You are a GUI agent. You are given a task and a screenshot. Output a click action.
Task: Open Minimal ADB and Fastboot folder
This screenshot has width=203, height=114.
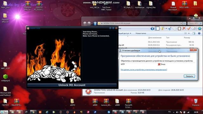pos(5,91)
